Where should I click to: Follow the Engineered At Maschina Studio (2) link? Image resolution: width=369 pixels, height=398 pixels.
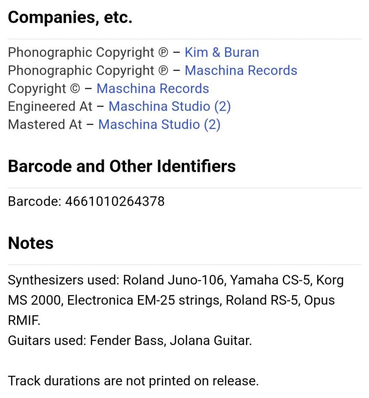click(169, 106)
